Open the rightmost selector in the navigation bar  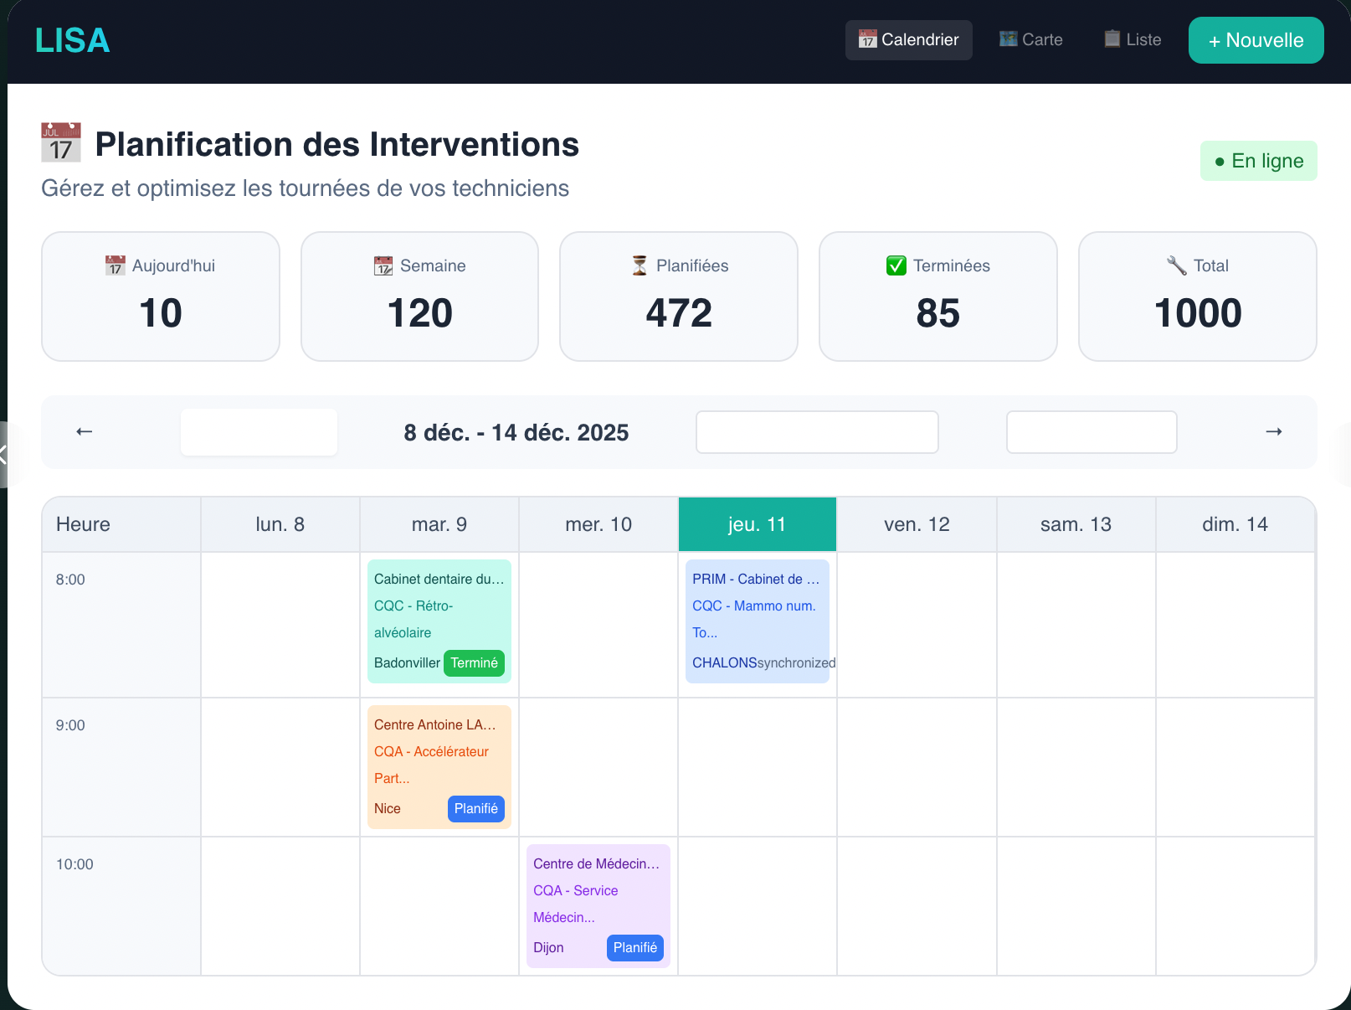pos(1091,431)
